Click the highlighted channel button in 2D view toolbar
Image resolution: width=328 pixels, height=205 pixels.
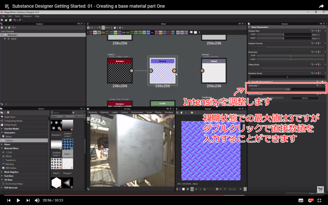pyautogui.click(x=192, y=189)
